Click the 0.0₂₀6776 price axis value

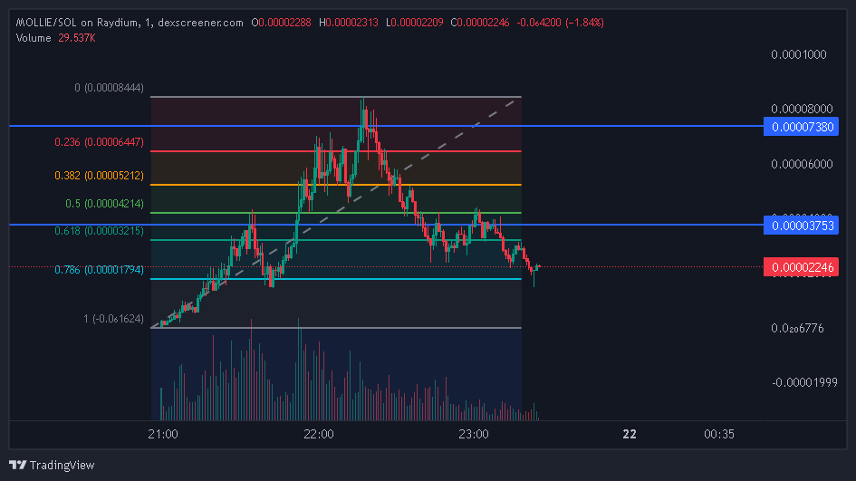click(798, 328)
